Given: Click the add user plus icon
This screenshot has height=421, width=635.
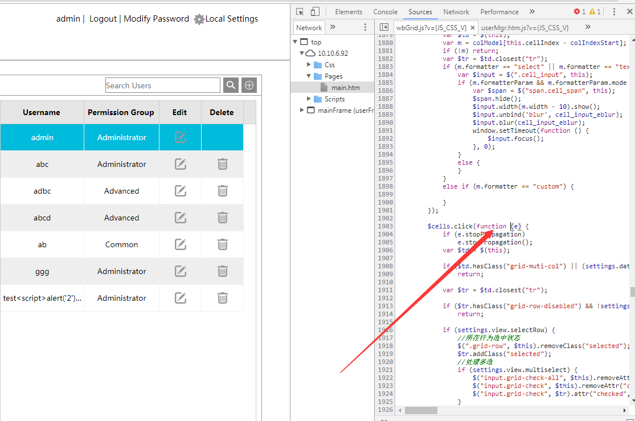Looking at the screenshot, I should pos(249,85).
